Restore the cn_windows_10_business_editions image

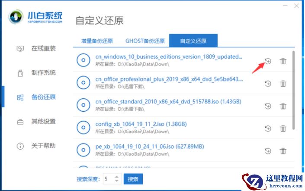point(268,61)
